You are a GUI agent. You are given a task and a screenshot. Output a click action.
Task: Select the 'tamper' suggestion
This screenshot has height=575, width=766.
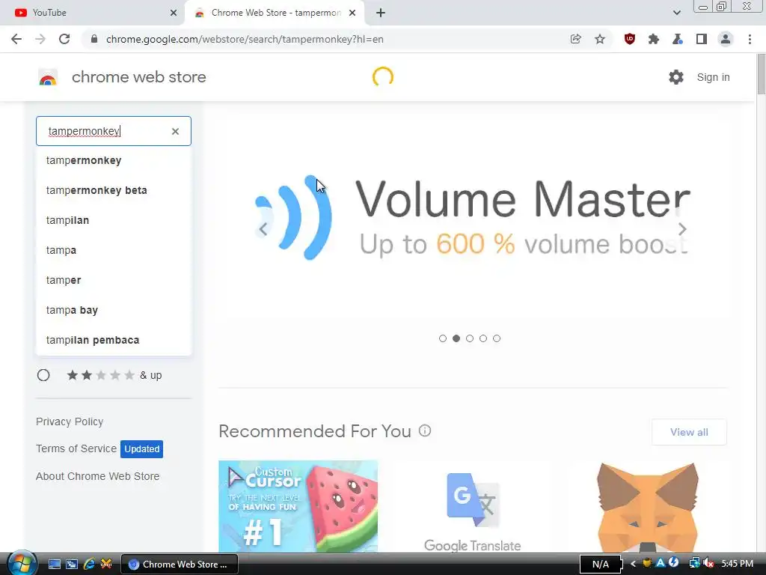[x=114, y=280]
